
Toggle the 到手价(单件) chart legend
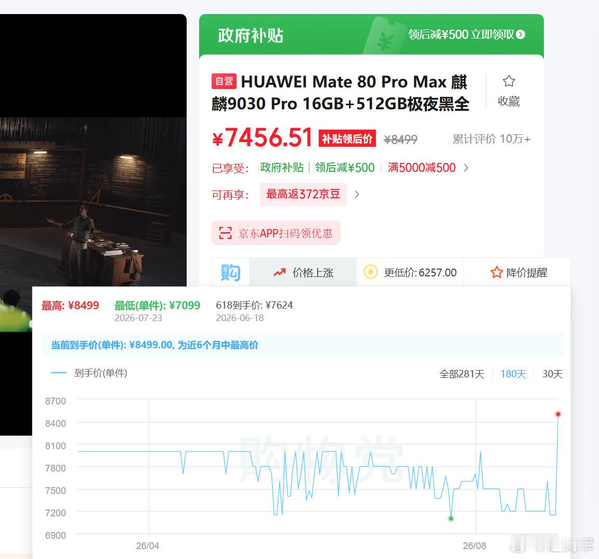coord(89,373)
